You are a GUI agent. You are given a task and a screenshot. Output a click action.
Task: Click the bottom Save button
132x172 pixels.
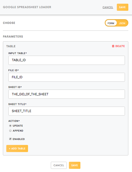(75, 165)
